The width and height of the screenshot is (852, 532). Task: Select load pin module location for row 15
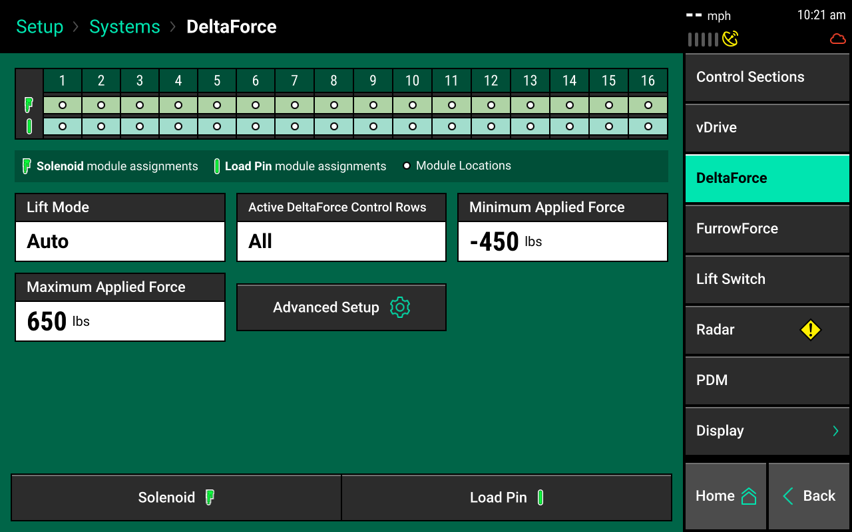coord(608,126)
